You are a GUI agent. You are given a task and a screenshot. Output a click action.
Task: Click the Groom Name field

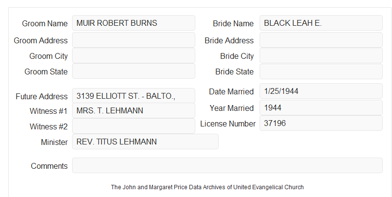[133, 23]
